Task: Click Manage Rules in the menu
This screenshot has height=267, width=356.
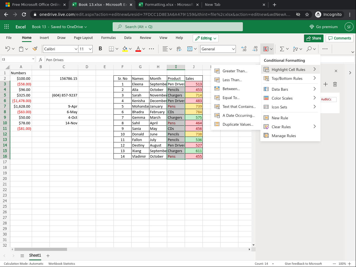Action: [x=290, y=136]
